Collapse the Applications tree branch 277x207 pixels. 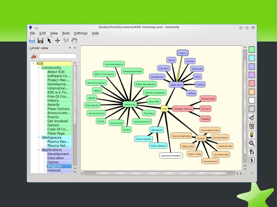[39, 150]
